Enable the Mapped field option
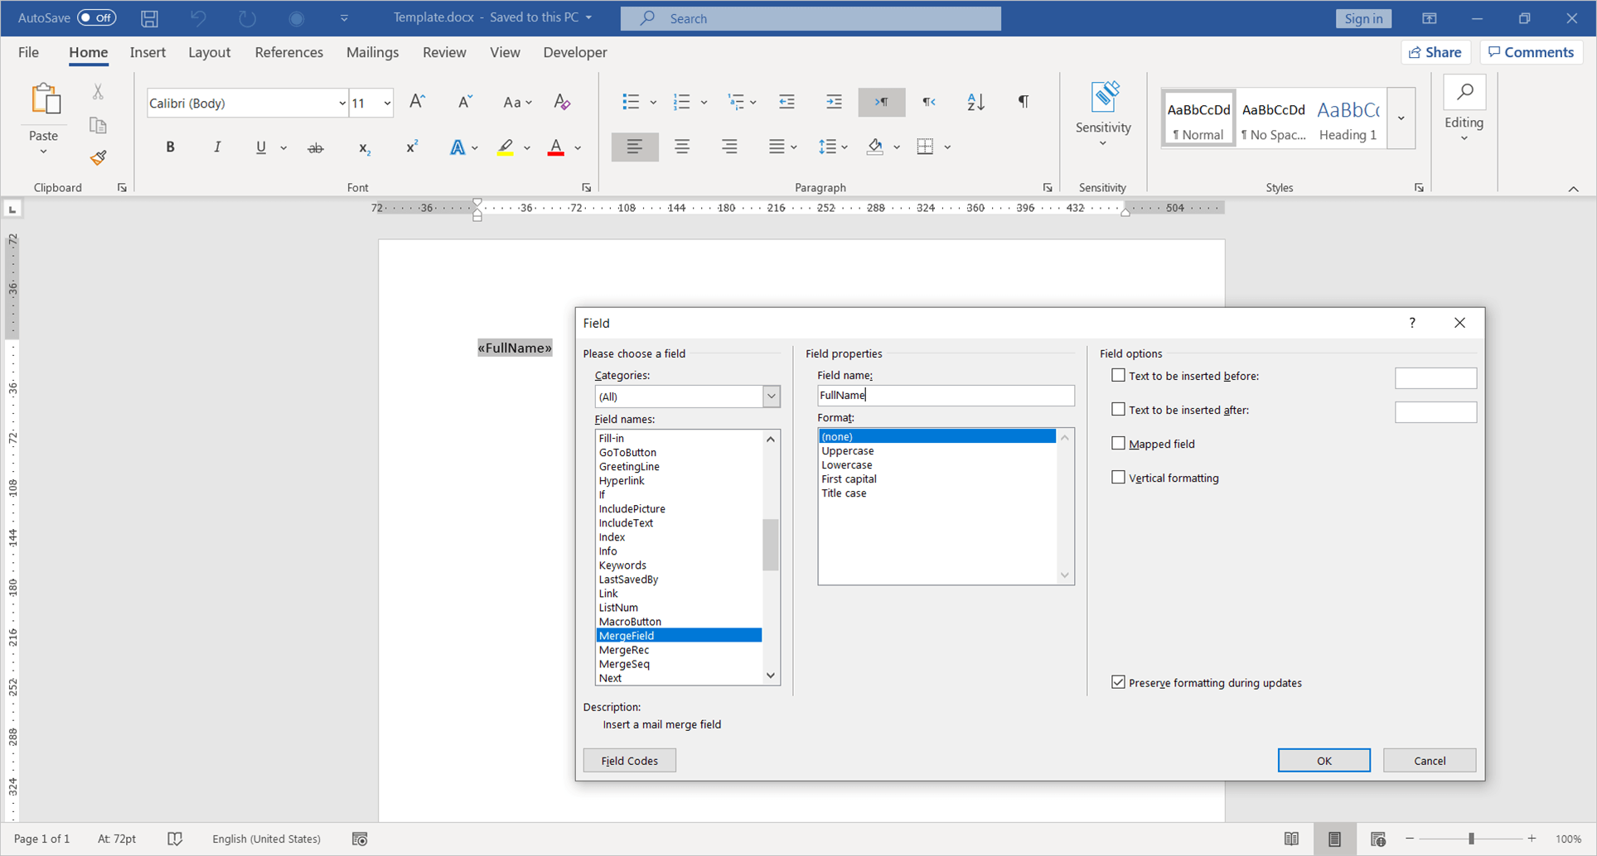 [1119, 443]
